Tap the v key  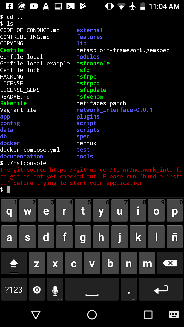pos(92,263)
